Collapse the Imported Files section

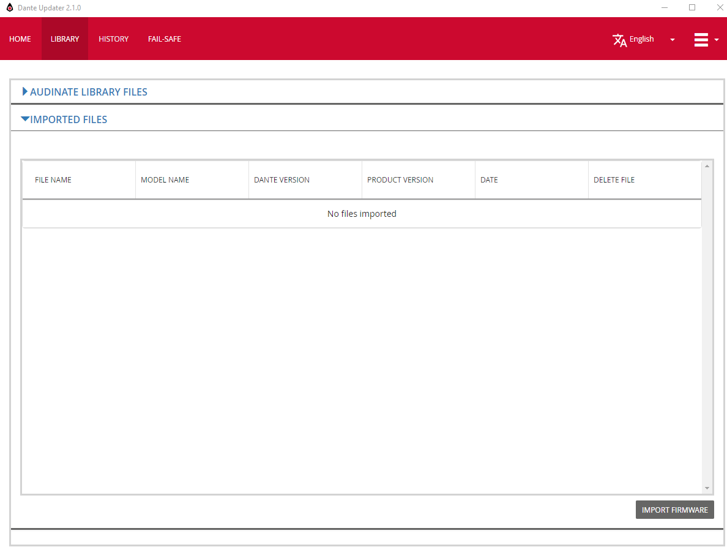(x=64, y=119)
